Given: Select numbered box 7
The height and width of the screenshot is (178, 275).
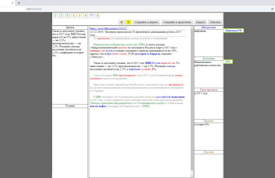Looking at the screenshot, I should point(92,16).
